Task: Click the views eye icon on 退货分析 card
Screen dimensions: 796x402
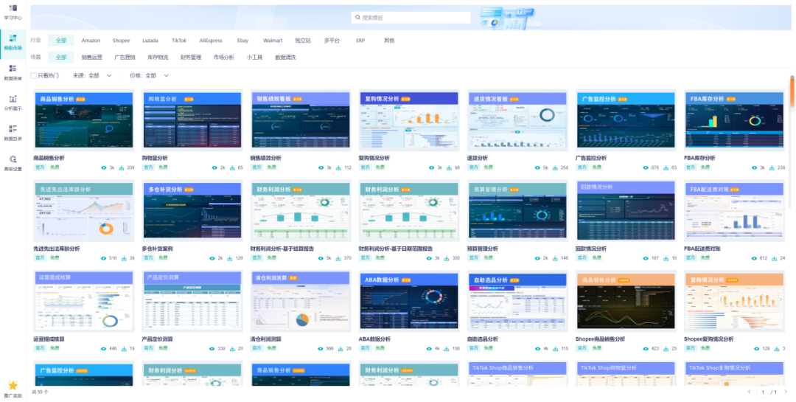Action: click(x=537, y=167)
